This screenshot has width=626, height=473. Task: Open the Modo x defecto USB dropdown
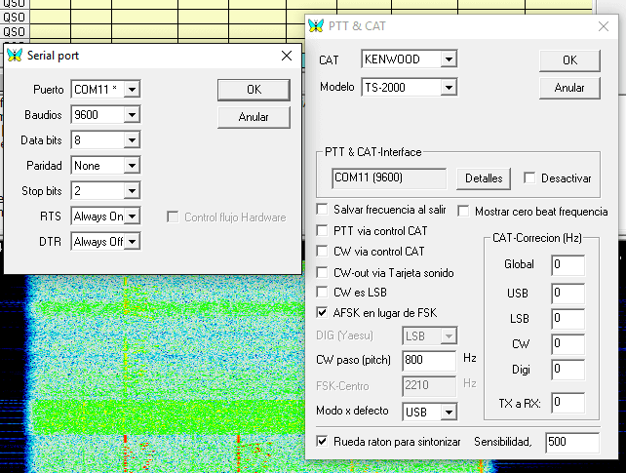449,412
